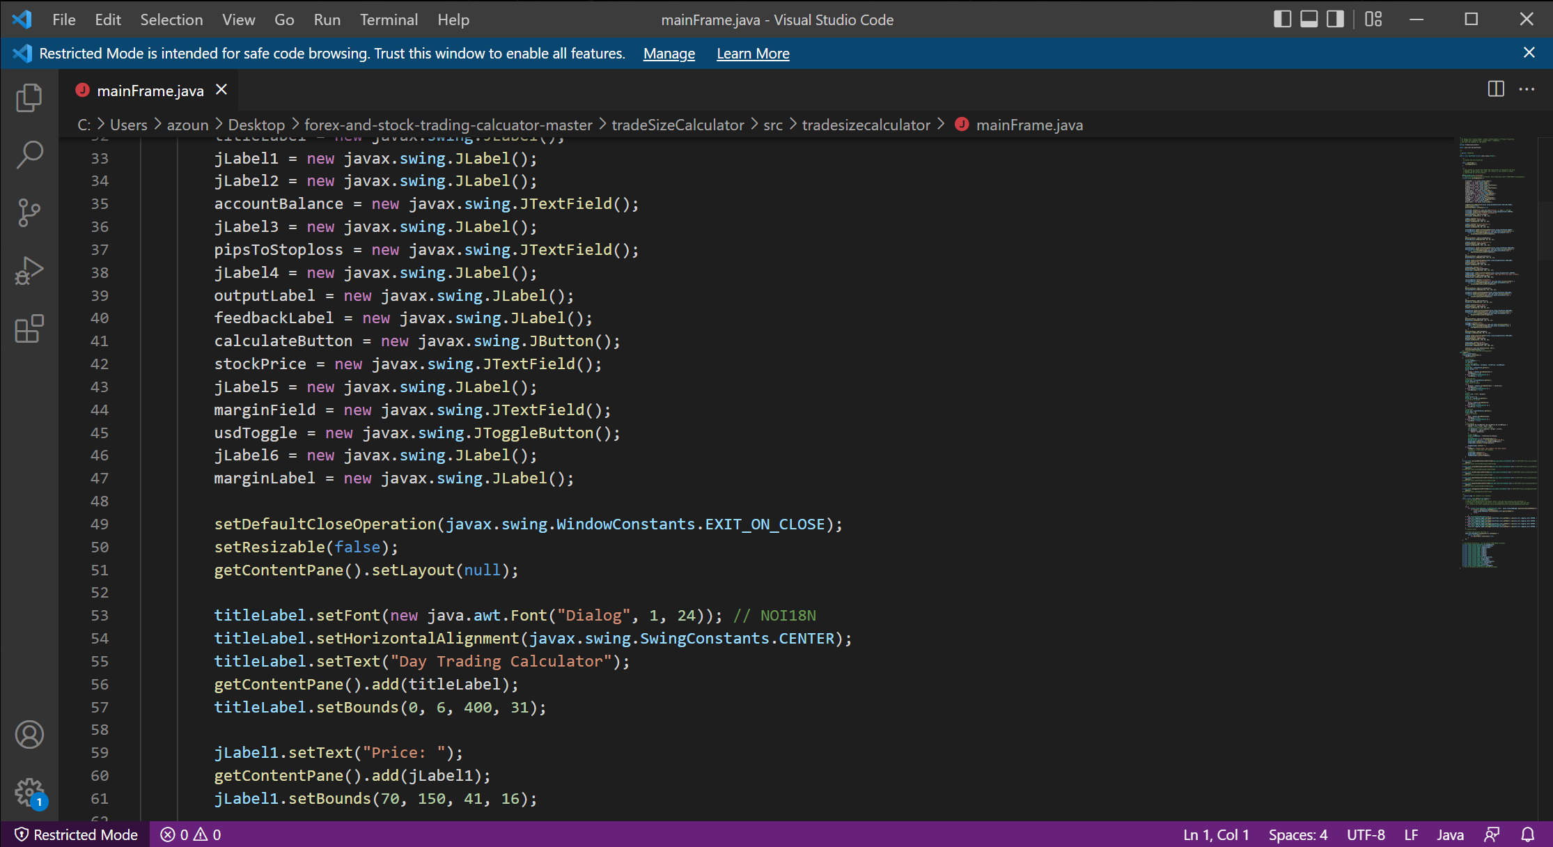The height and width of the screenshot is (847, 1553).
Task: Click the azoun breadcrumb segment
Action: tap(187, 125)
